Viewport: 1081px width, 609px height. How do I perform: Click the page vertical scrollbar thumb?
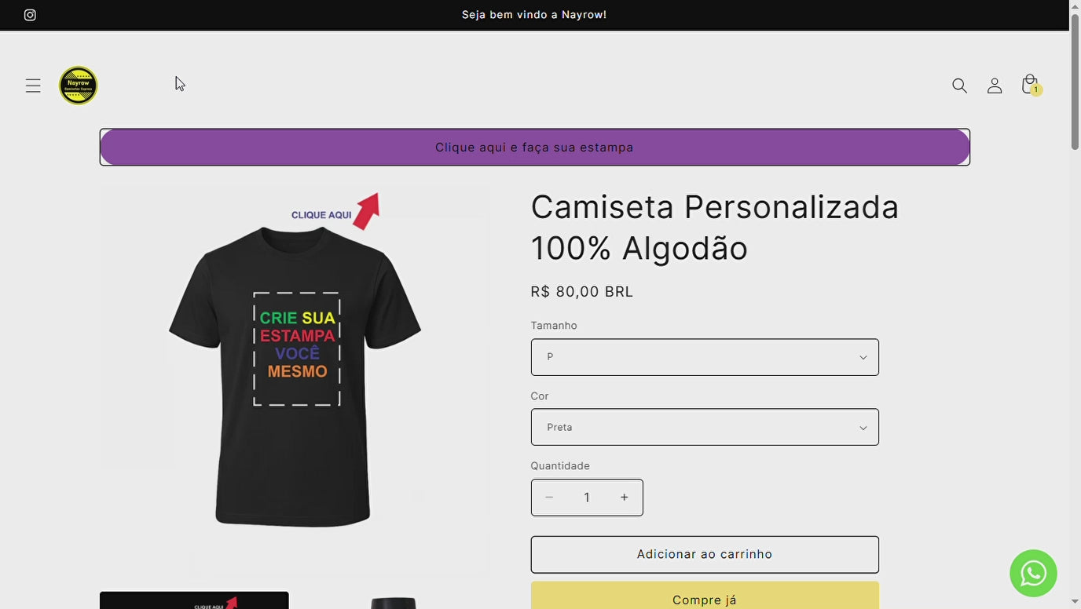click(1076, 81)
